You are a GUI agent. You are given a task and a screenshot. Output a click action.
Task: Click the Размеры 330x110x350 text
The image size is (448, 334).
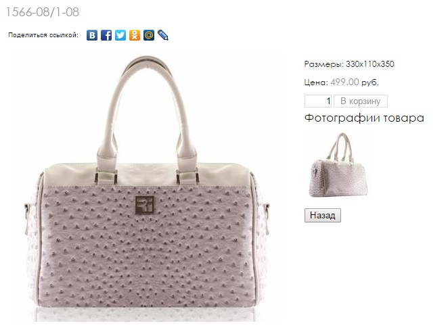coord(349,64)
